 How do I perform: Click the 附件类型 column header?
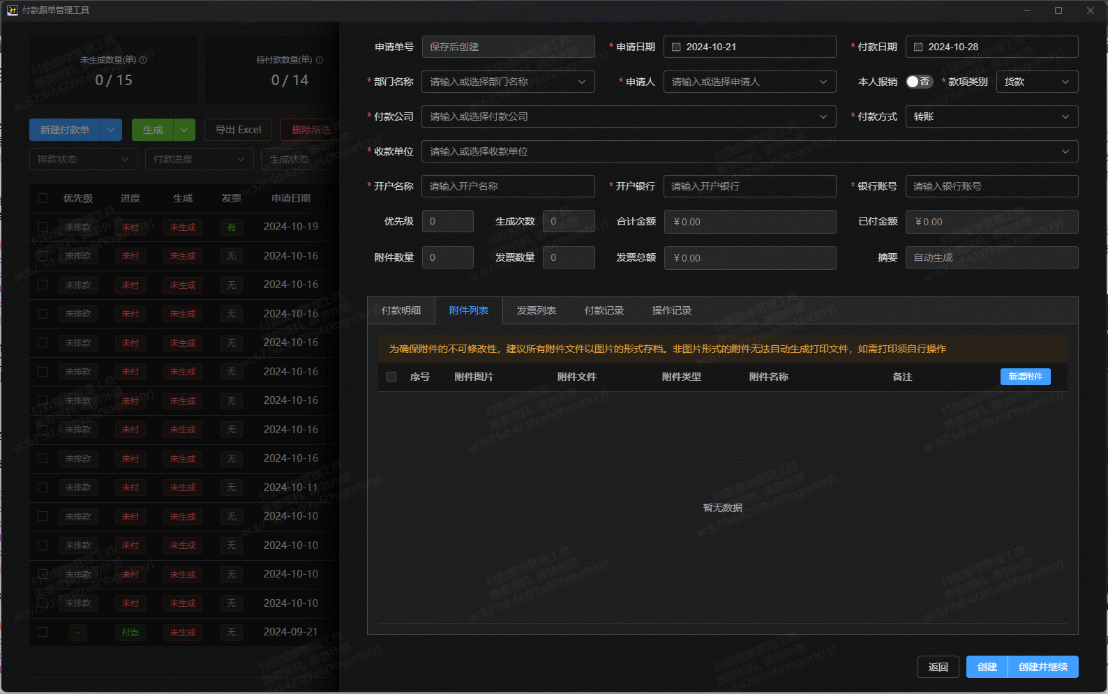point(682,377)
